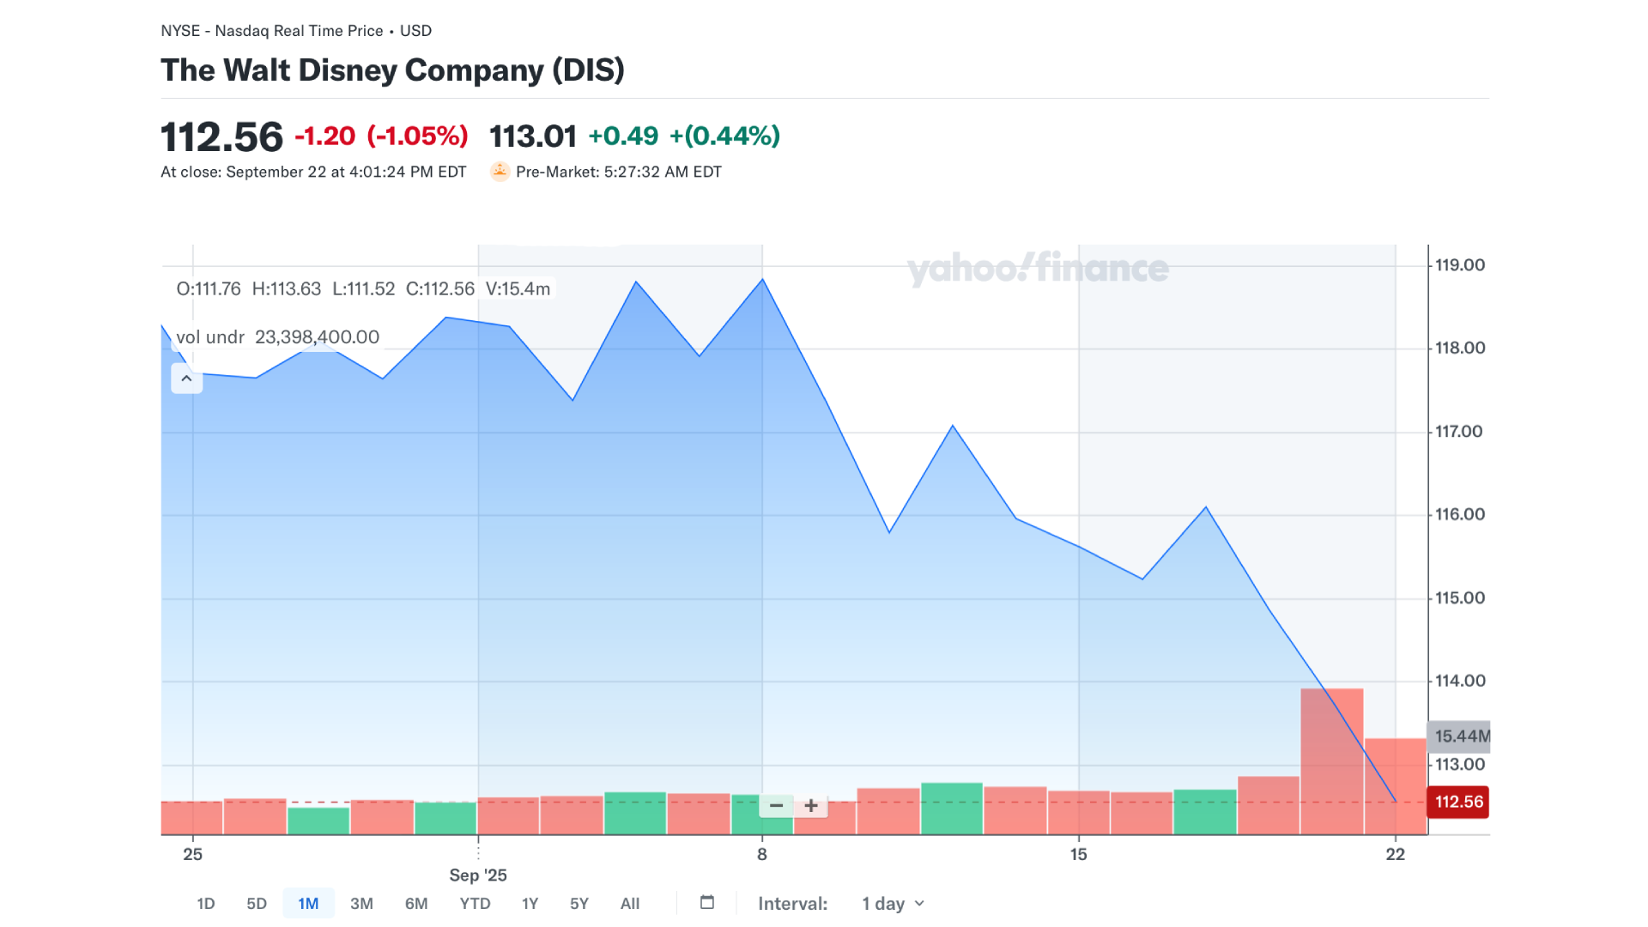
Task: Zoom out chart with minus button
Action: tap(776, 805)
